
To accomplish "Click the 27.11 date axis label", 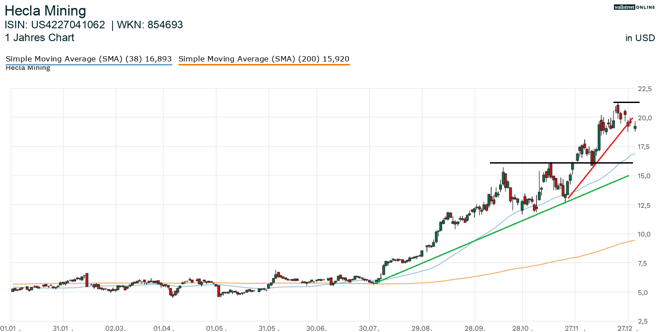I will 575,329.
